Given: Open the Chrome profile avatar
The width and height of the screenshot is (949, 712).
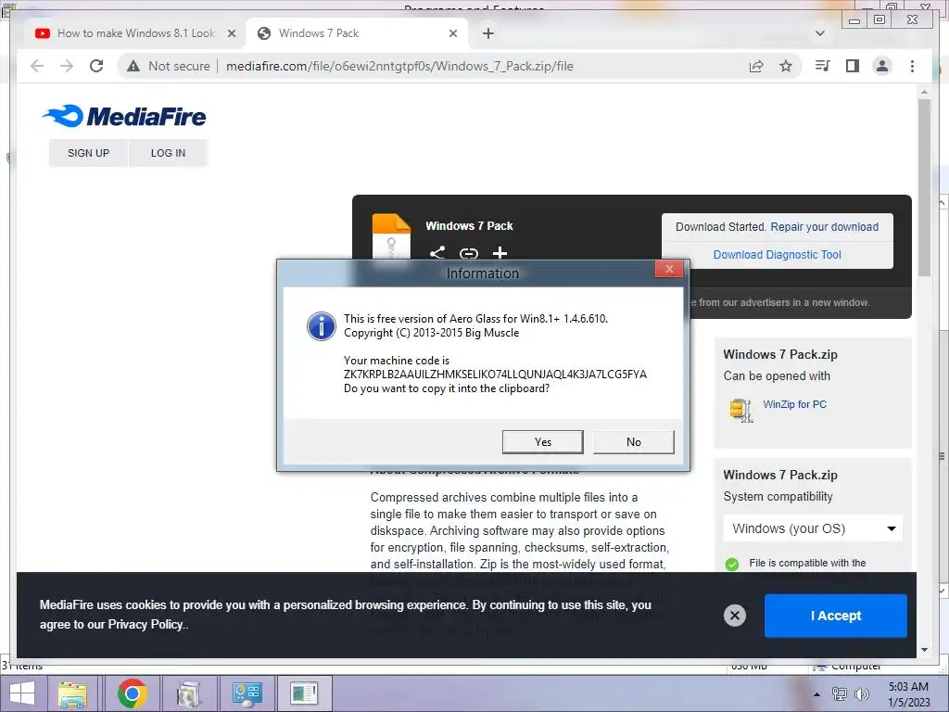Looking at the screenshot, I should click(x=882, y=66).
